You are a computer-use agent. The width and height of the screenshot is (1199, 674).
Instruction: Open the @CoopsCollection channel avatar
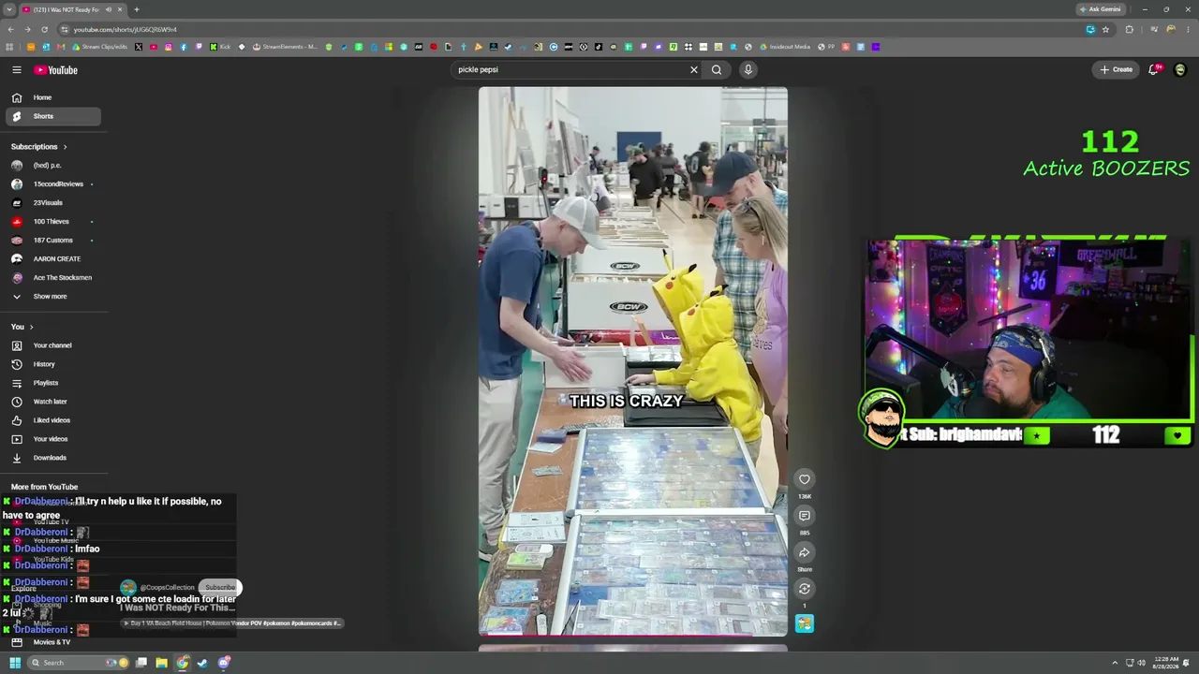128,588
